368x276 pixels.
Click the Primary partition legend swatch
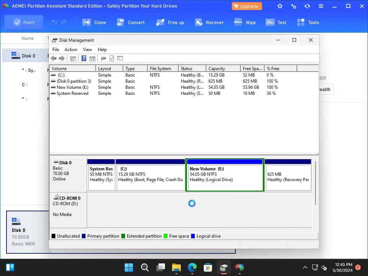(83, 236)
